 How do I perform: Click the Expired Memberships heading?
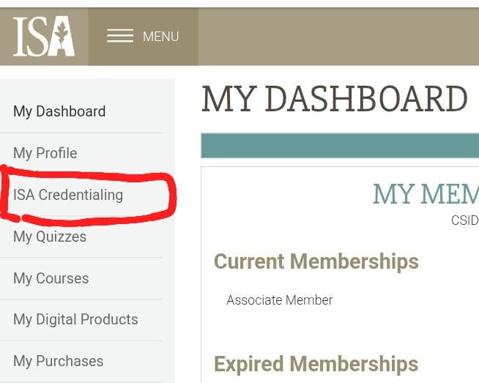click(x=316, y=364)
